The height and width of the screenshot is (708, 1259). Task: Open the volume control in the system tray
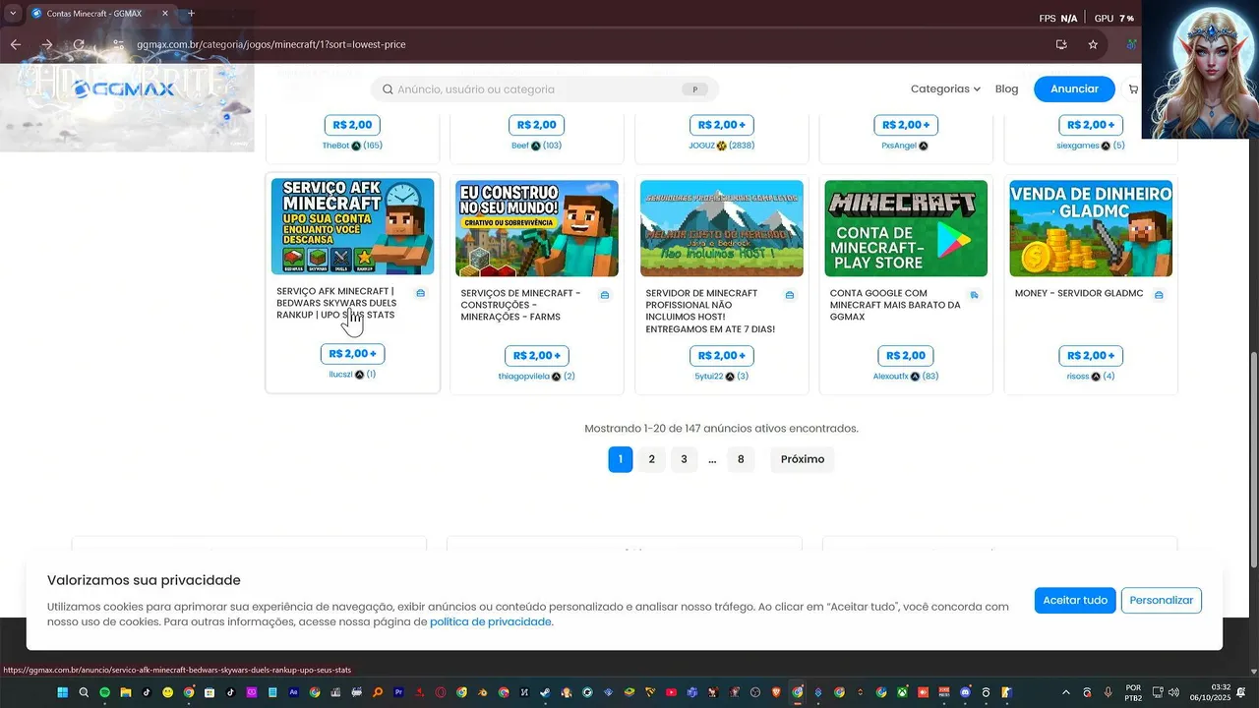point(1173,692)
